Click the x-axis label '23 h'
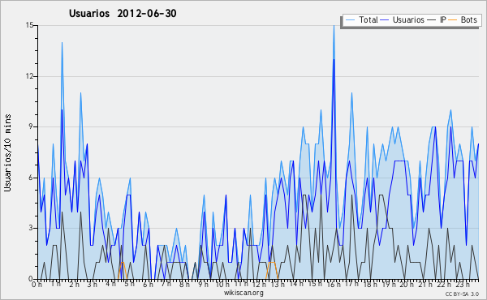This screenshot has width=487, height=300. (463, 284)
